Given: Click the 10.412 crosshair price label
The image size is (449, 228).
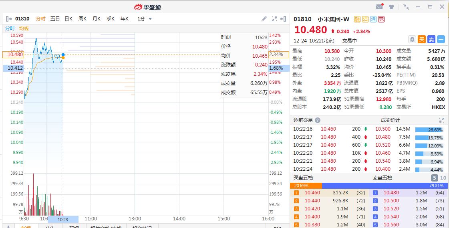Looking at the screenshot, I should click(x=14, y=68).
